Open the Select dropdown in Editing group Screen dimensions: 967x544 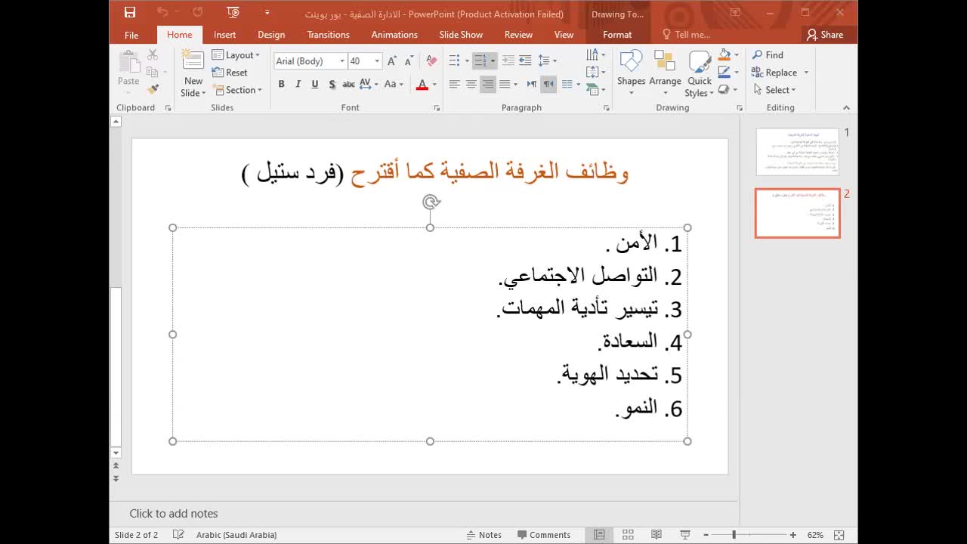tap(774, 90)
